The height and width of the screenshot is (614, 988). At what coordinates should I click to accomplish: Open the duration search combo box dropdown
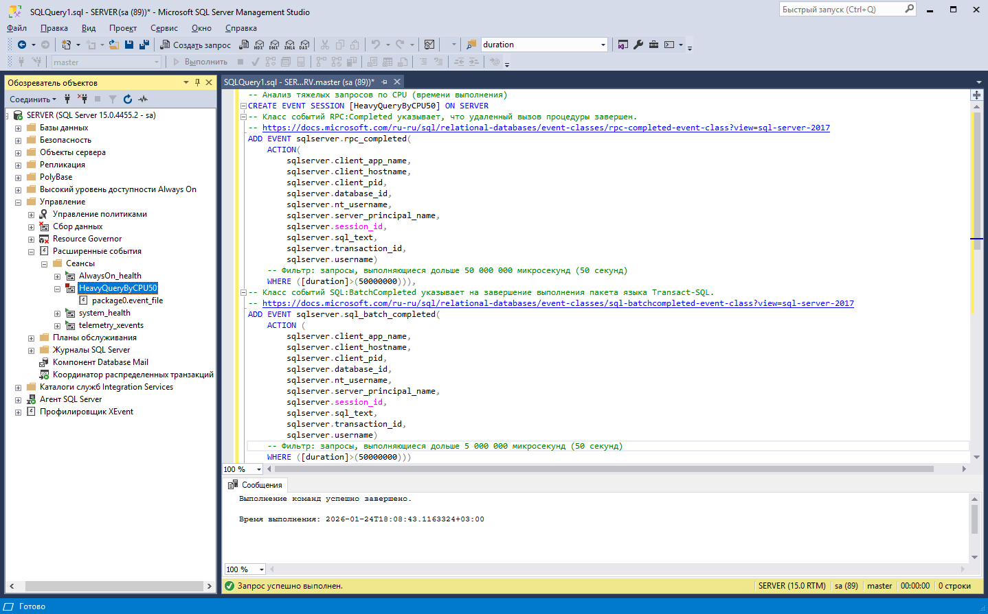pyautogui.click(x=603, y=45)
